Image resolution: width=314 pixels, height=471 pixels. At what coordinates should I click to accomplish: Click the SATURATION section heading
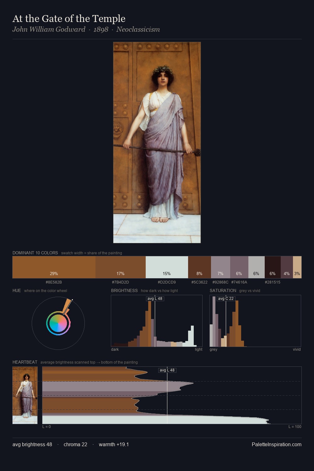point(223,290)
